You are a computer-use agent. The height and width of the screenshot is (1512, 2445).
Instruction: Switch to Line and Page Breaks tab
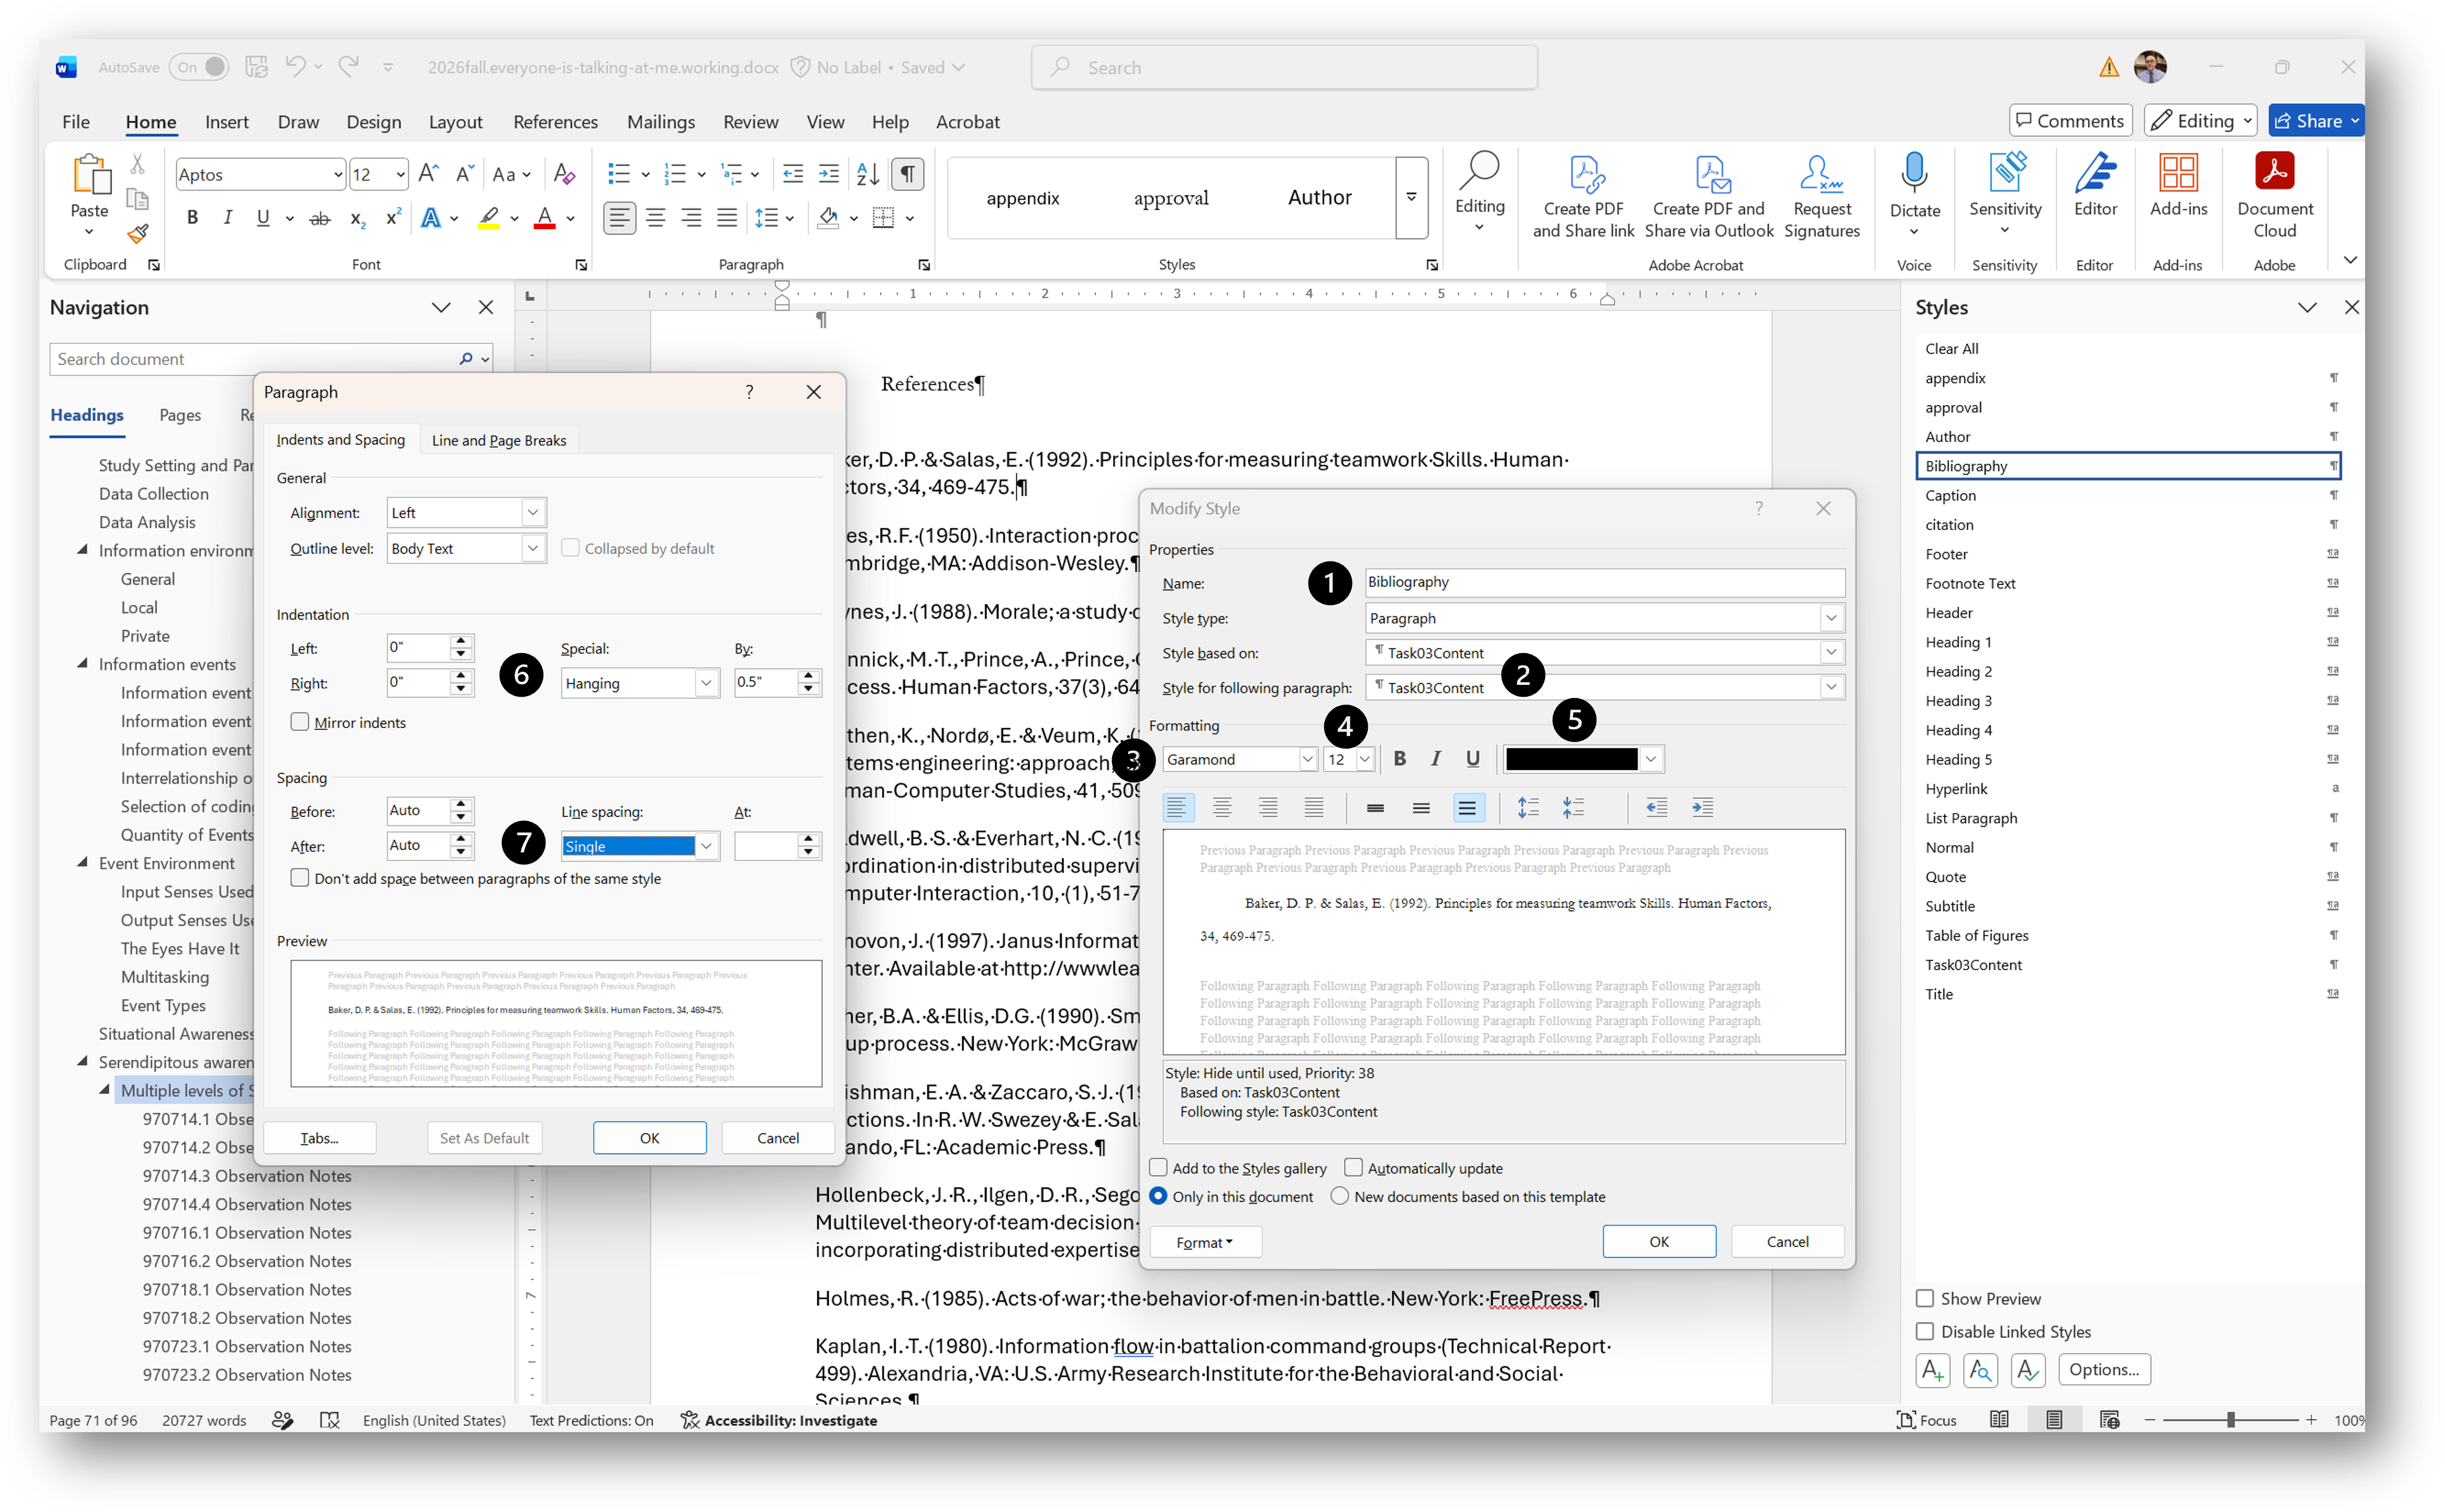(499, 440)
